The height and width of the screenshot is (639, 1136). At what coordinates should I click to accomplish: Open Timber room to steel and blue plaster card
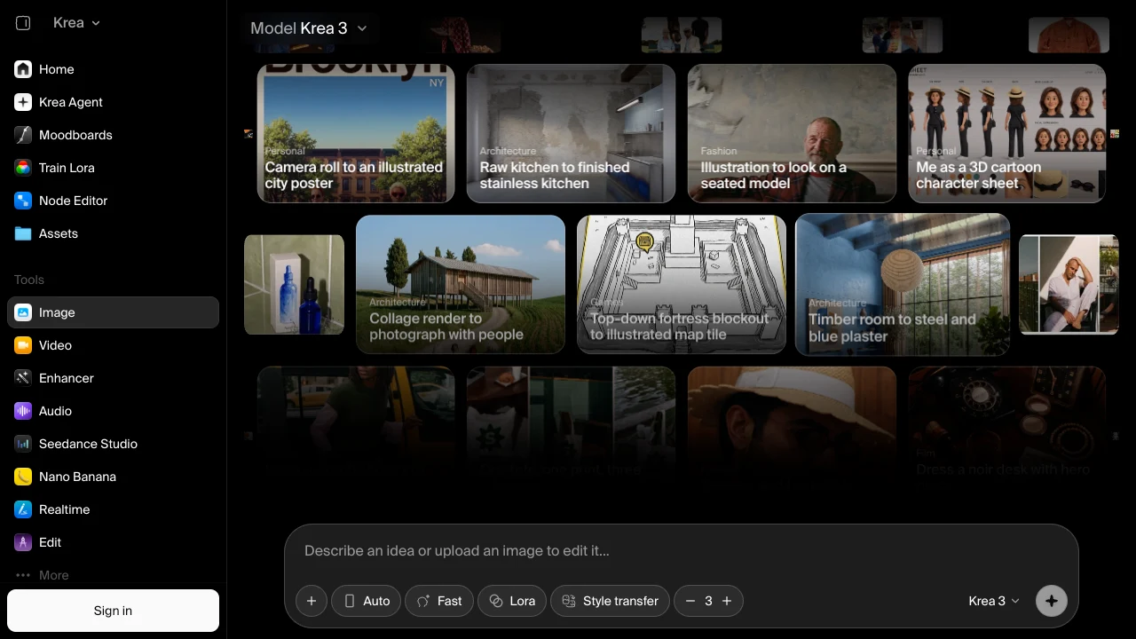903,284
